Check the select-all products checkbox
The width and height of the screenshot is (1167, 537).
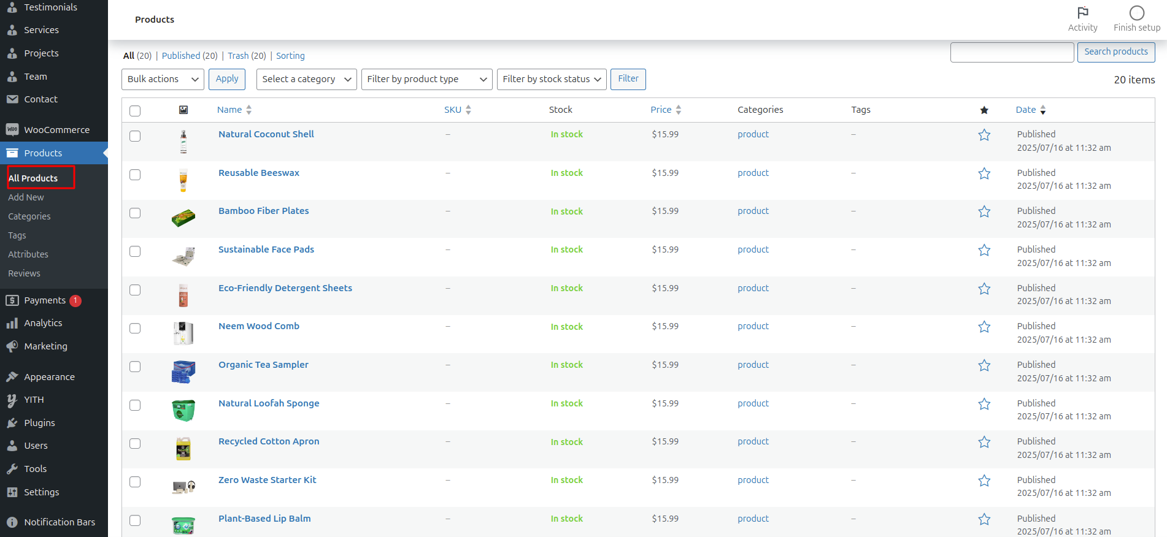135,111
